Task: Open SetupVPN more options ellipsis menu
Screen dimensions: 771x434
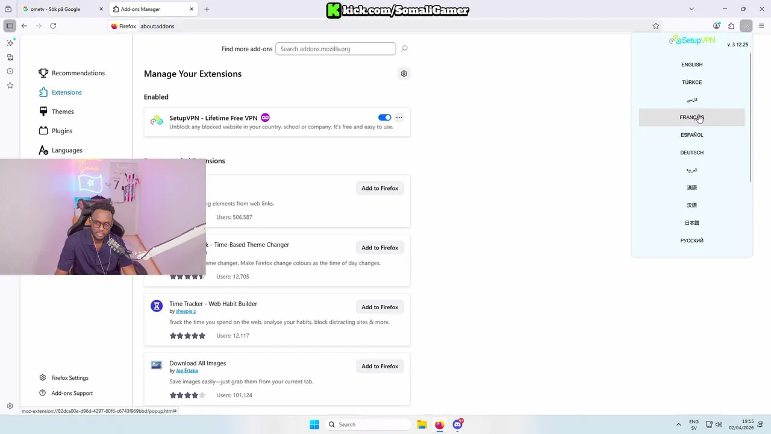Action: [399, 118]
